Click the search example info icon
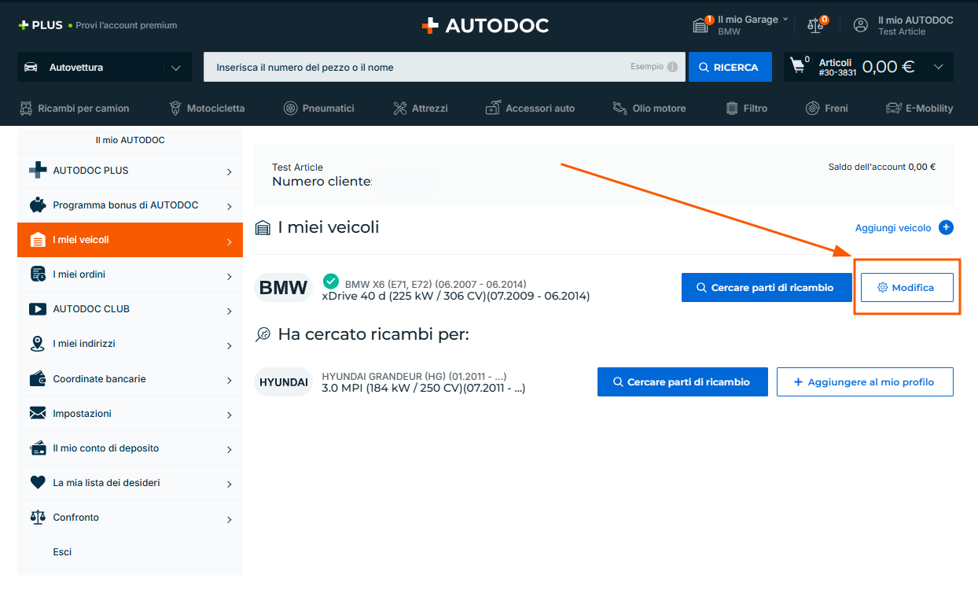The width and height of the screenshot is (978, 597). pyautogui.click(x=672, y=67)
